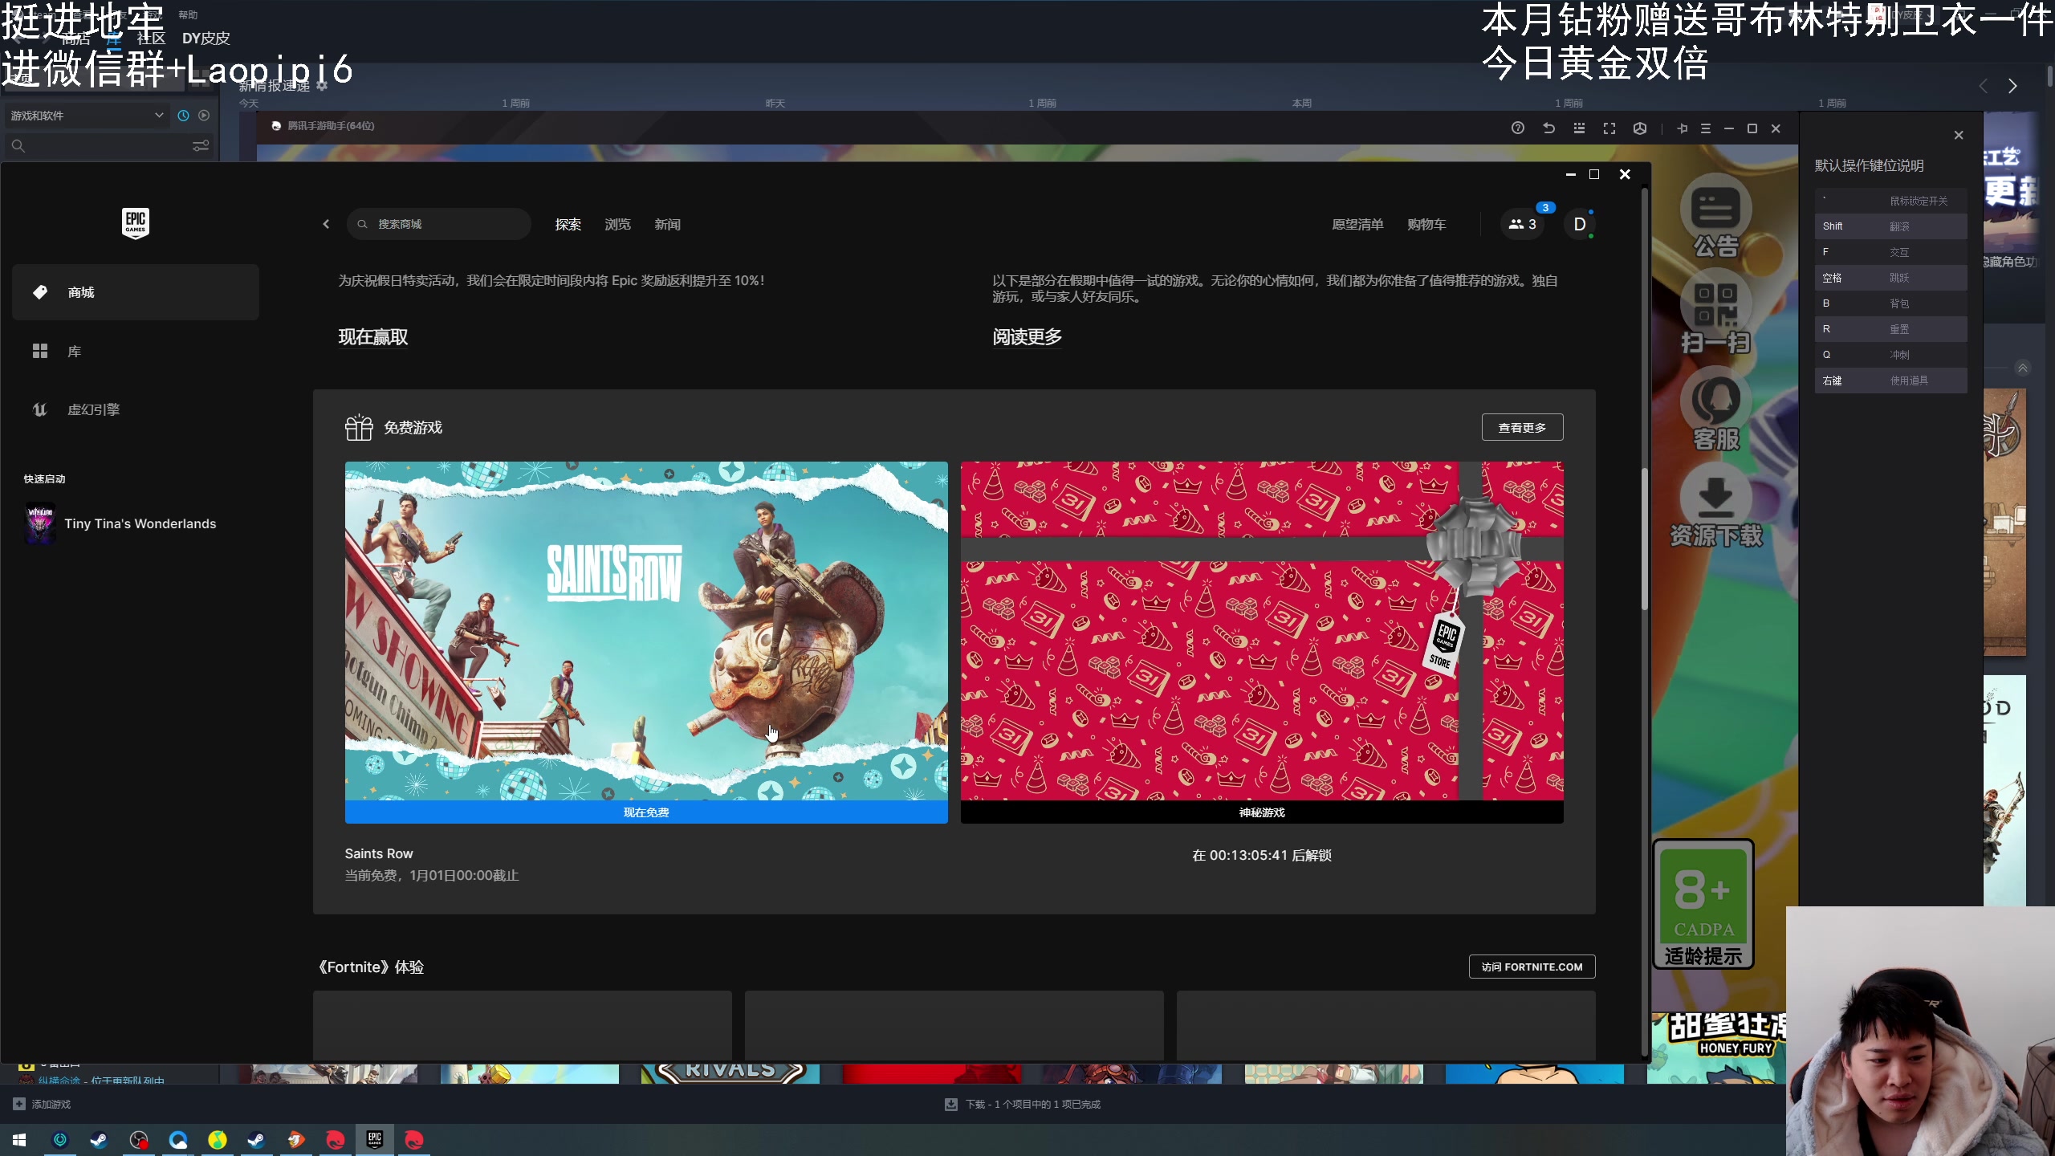Click the 搜索商城 search field
This screenshot has width=2055, height=1156.
pyautogui.click(x=439, y=224)
